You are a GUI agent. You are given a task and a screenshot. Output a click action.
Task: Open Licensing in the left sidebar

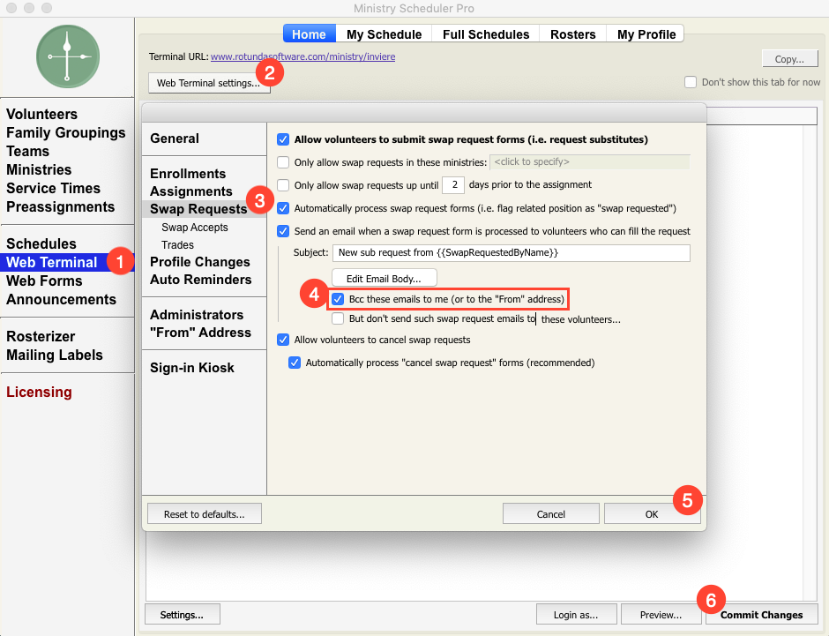(39, 393)
